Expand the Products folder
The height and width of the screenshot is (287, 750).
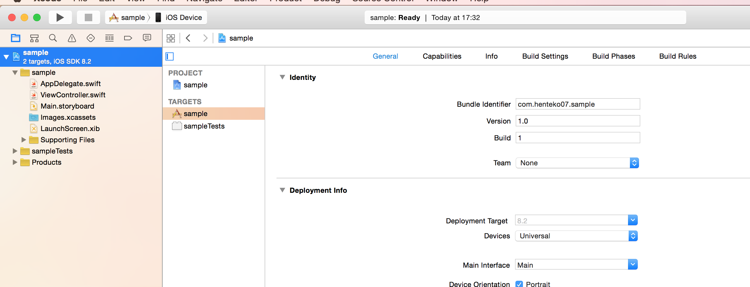14,162
